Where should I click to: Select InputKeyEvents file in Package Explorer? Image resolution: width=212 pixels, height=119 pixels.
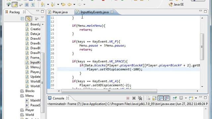33,62
